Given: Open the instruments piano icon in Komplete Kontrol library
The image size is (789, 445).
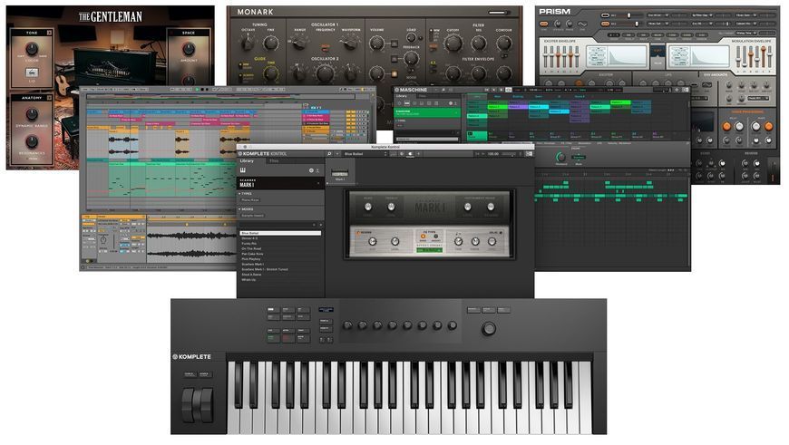Looking at the screenshot, I should click(x=242, y=170).
